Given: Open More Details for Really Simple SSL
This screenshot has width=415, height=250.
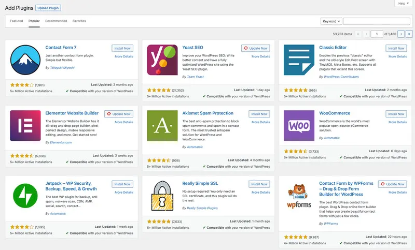Looking at the screenshot, I should [x=261, y=192].
